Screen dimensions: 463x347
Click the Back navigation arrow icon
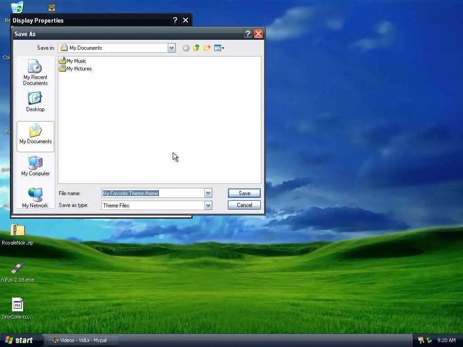click(x=186, y=48)
